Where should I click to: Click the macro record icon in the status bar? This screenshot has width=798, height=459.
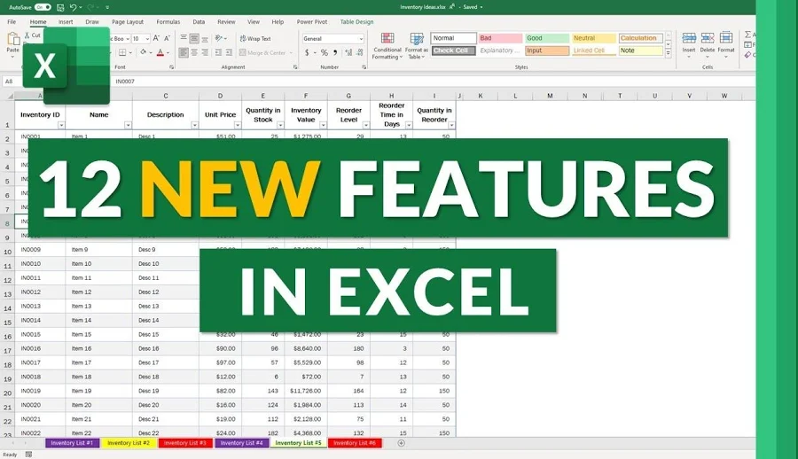[x=28, y=455]
